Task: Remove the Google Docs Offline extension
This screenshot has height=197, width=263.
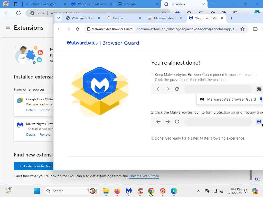Action: tap(45, 110)
